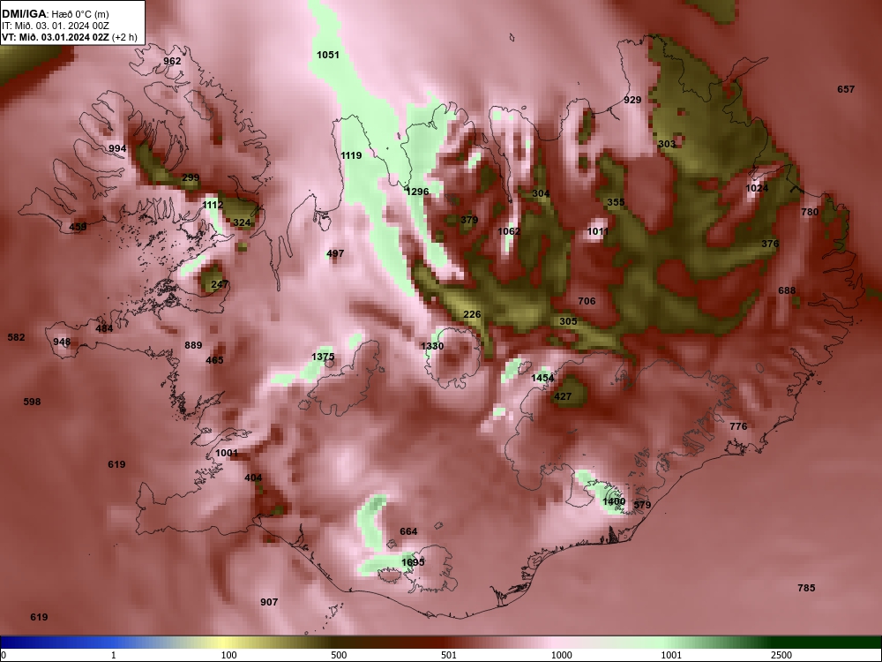The height and width of the screenshot is (662, 882).
Task: Click the 376 value
Action: [770, 244]
